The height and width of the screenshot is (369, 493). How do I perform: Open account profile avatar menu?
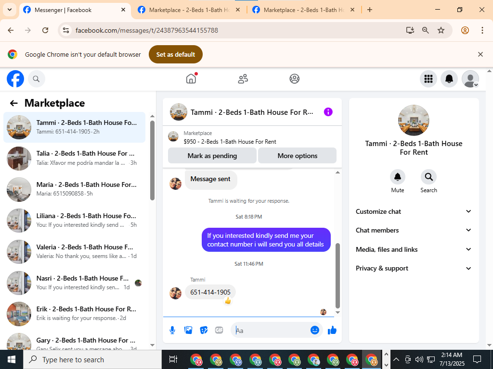click(470, 79)
